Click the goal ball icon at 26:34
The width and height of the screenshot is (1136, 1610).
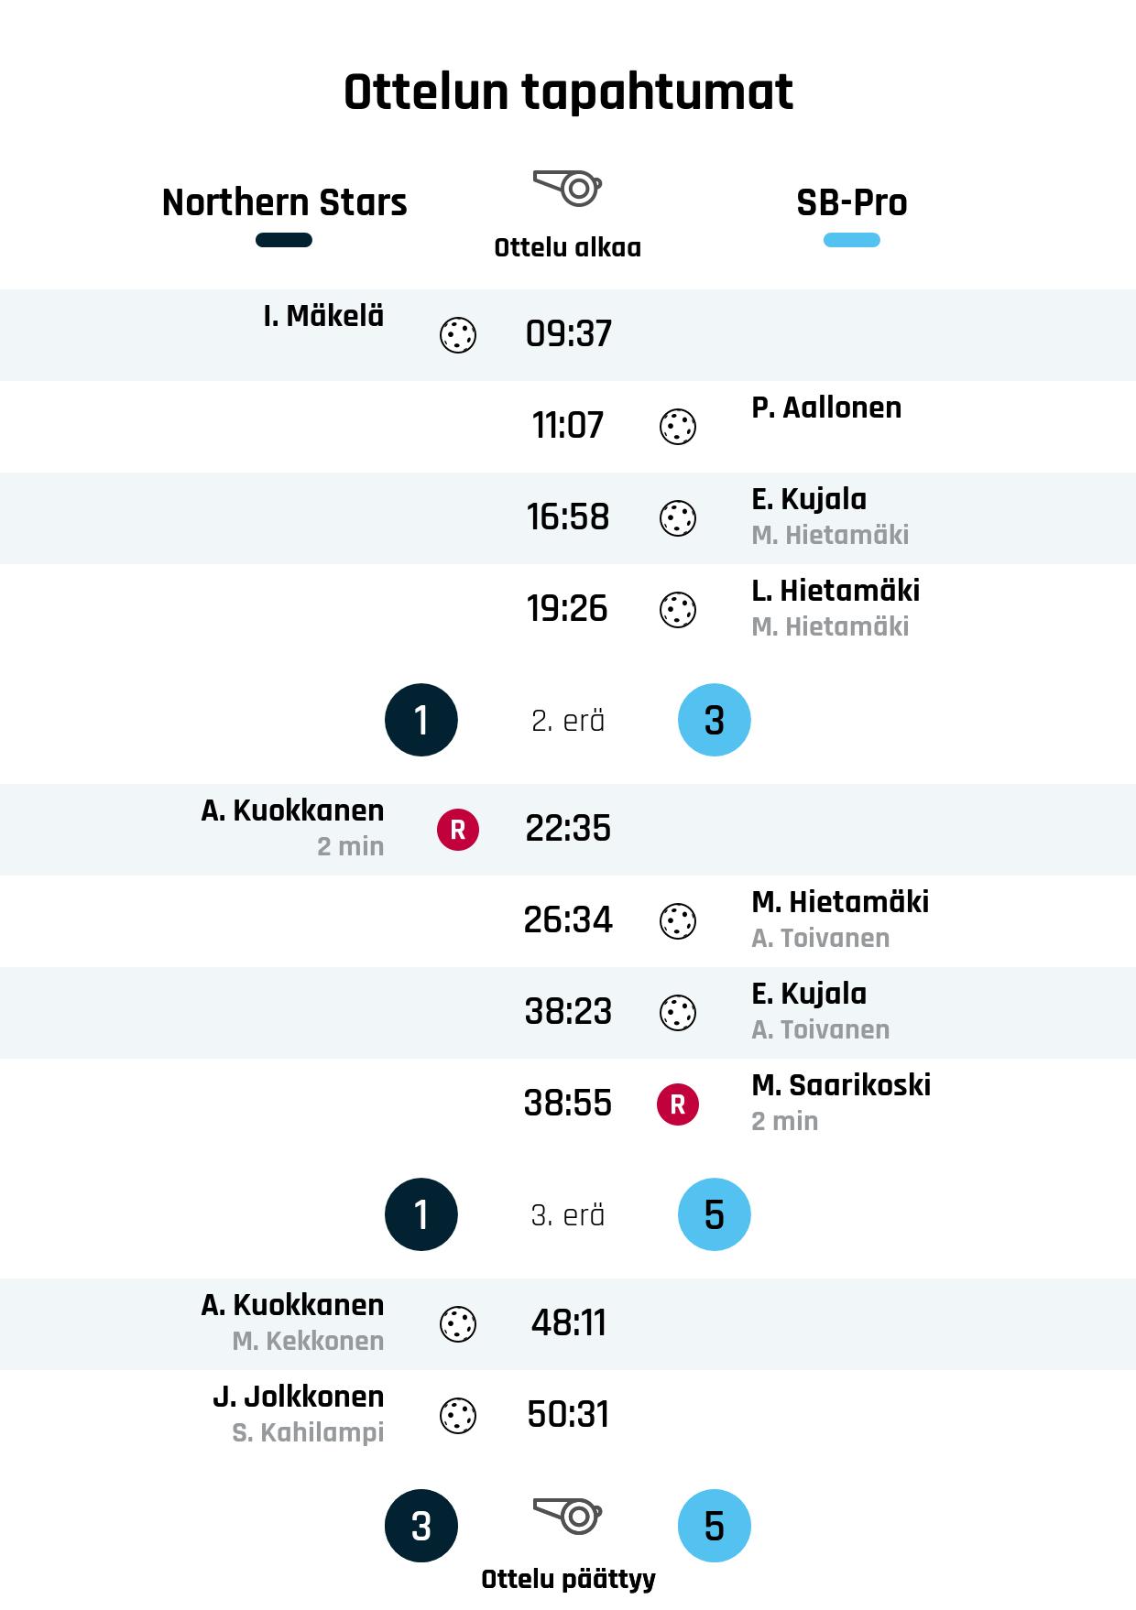click(x=678, y=921)
